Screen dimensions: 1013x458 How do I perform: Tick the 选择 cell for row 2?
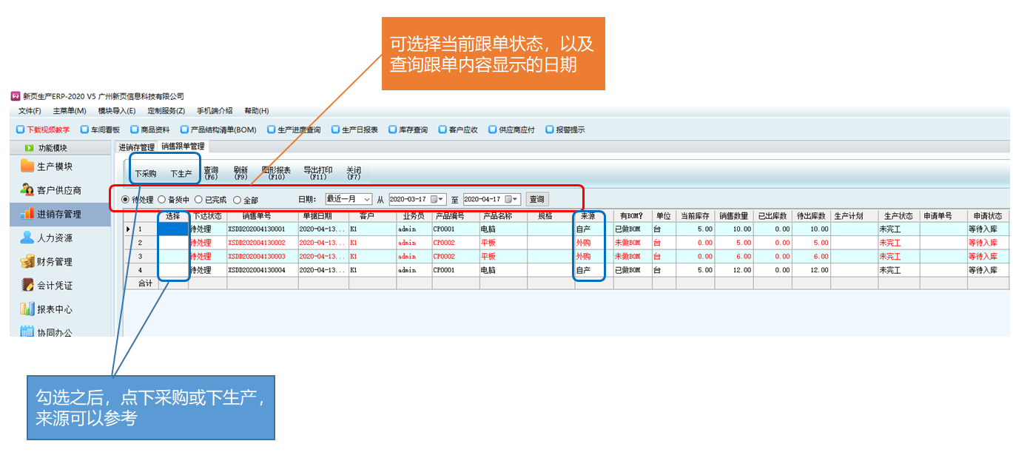[173, 243]
